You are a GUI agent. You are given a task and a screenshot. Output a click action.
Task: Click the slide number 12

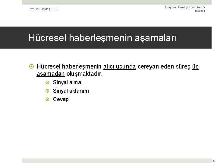pos(214,161)
